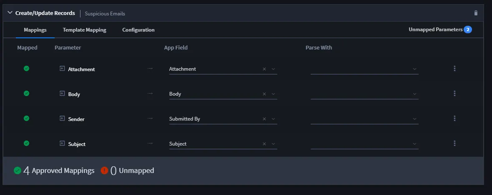Show the Unmapped Parameters list
Screen dimensions: 492x195
pyautogui.click(x=440, y=30)
